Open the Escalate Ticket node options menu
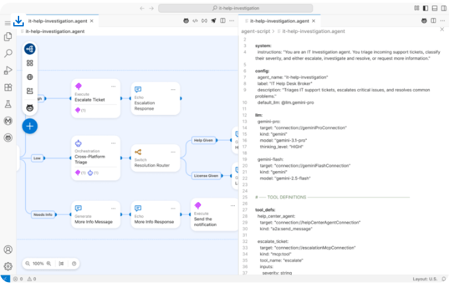The width and height of the screenshot is (461, 286). 113,87
